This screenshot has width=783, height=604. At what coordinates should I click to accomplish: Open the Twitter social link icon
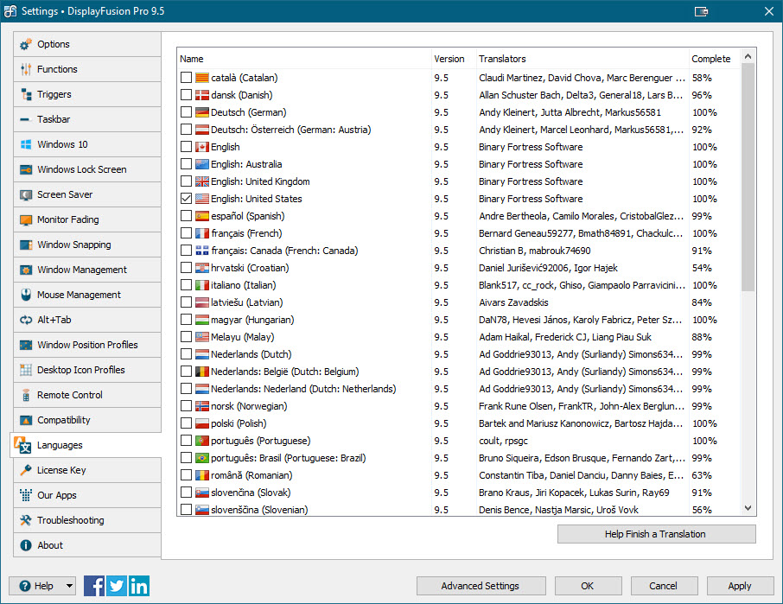117,586
